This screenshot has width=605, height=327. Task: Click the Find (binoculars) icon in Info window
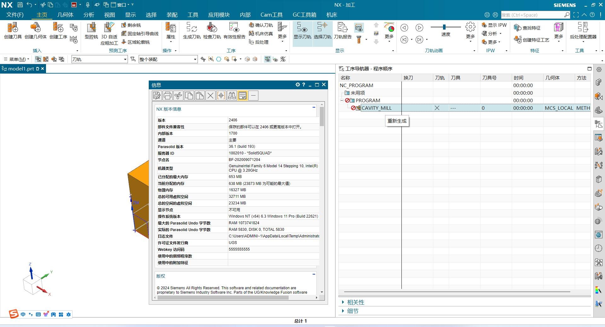click(232, 96)
